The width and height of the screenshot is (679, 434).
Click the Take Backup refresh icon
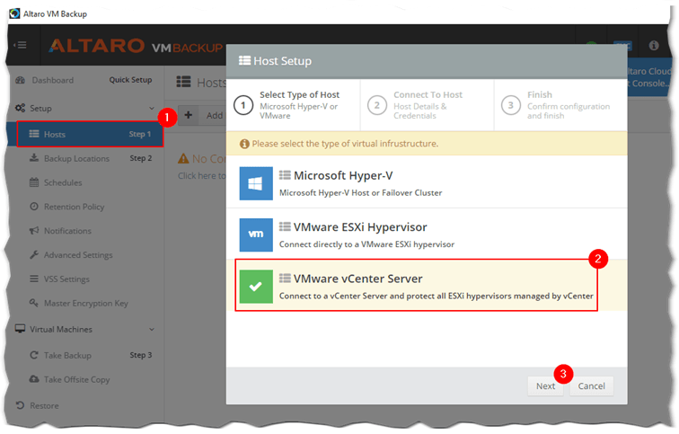click(x=34, y=355)
